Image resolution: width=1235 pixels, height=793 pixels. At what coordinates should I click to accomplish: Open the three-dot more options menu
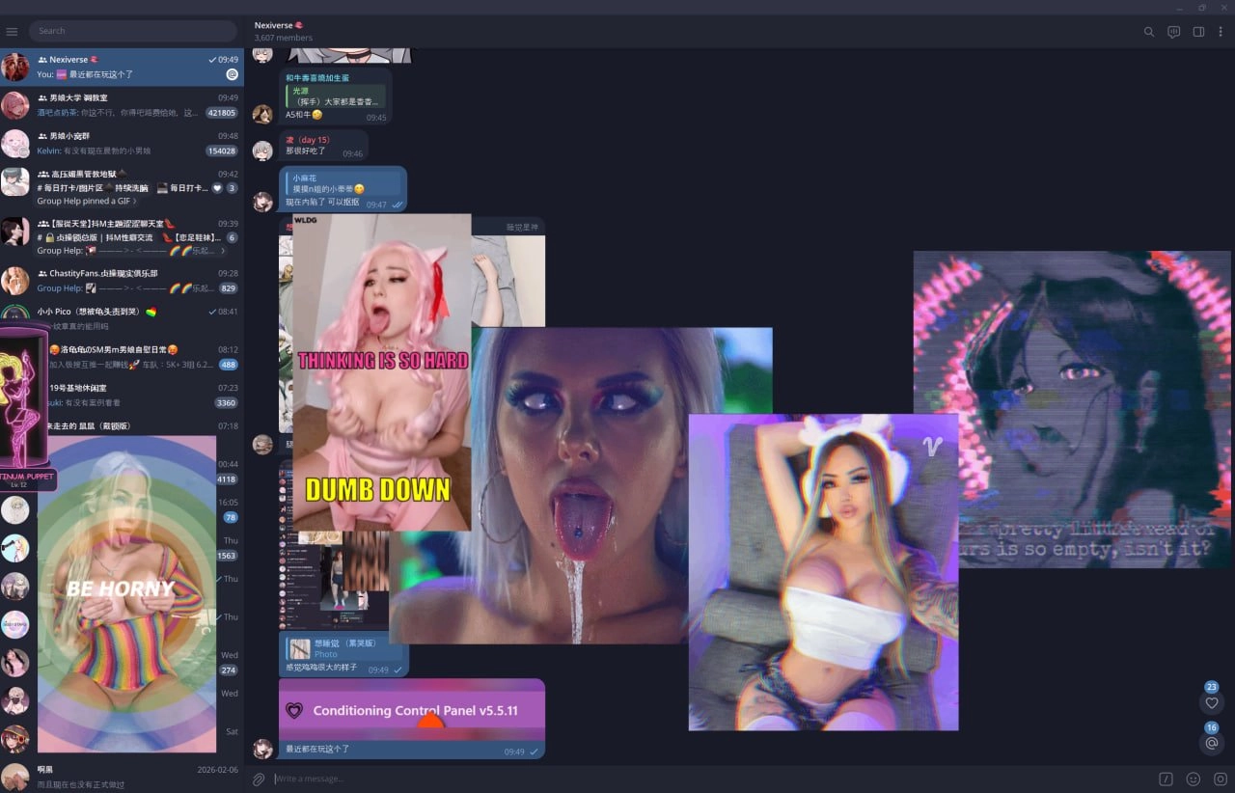click(x=1221, y=32)
